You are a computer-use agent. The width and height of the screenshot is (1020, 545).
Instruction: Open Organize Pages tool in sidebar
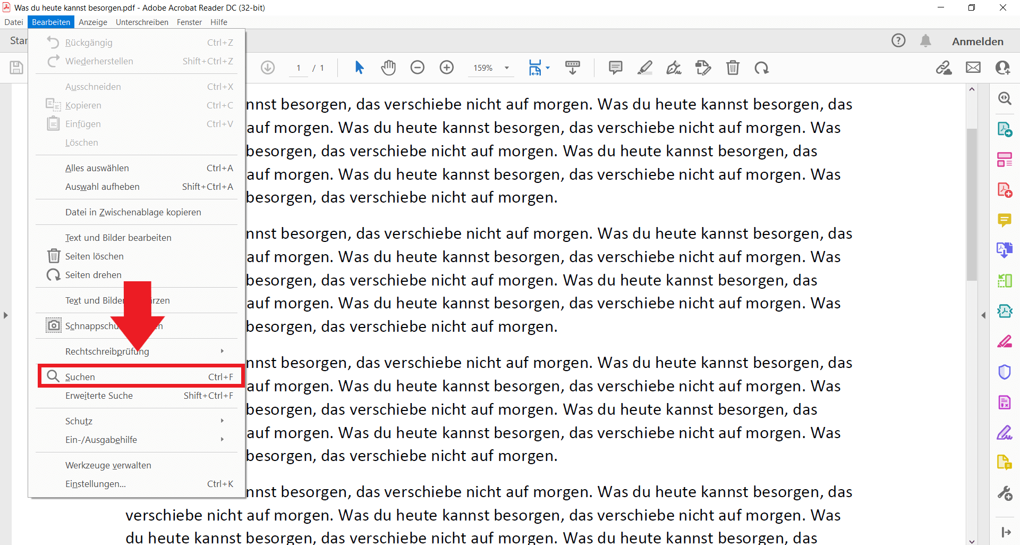(1005, 159)
